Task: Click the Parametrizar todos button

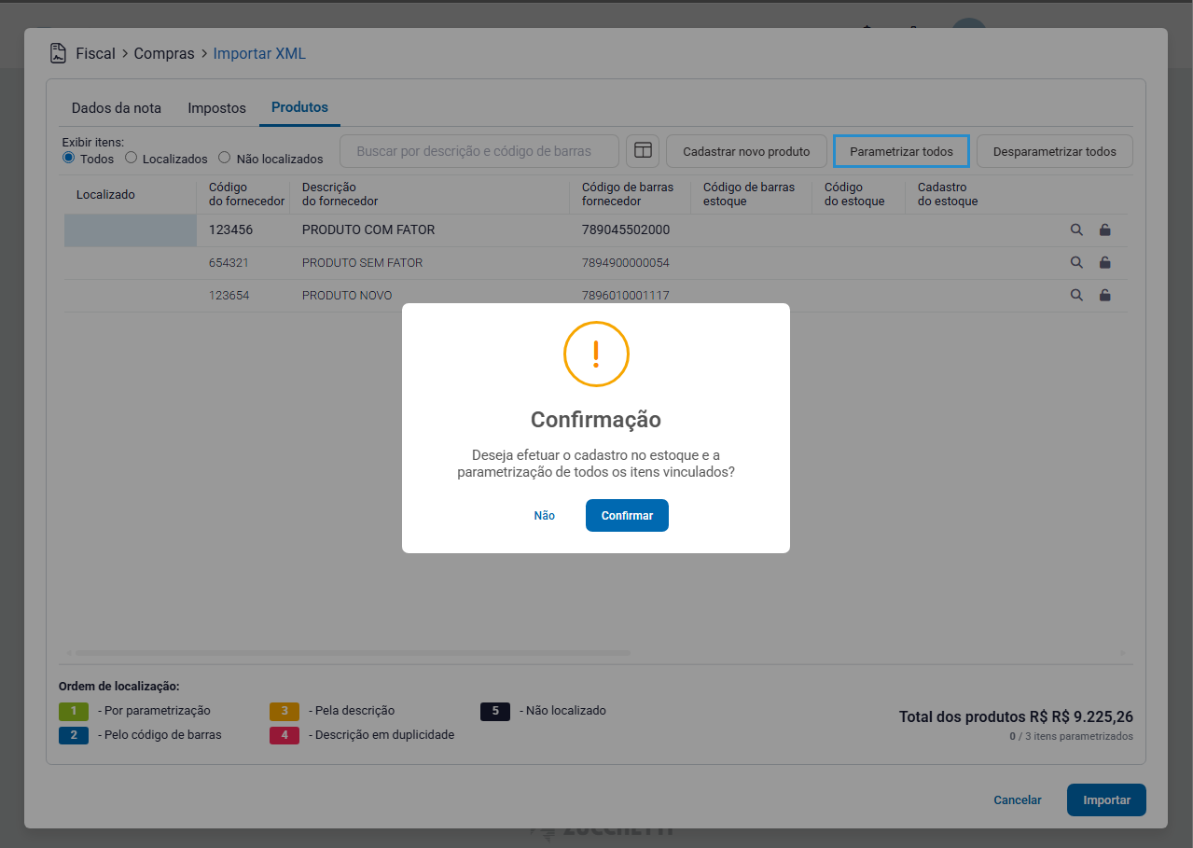Action: coord(901,151)
